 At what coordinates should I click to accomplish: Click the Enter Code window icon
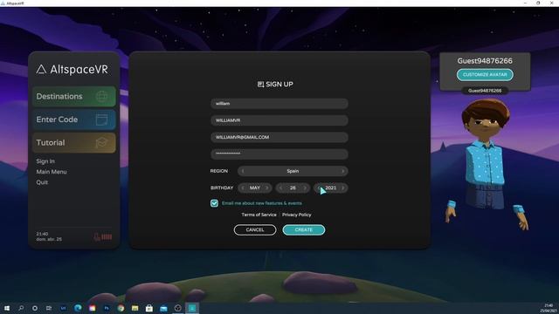coord(101,119)
